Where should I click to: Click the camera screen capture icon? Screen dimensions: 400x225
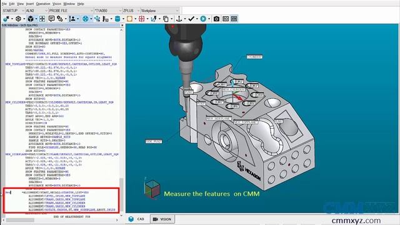pyautogui.click(x=216, y=19)
